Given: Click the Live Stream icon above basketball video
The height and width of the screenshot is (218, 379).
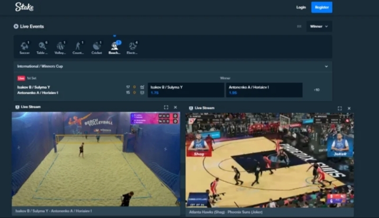Looking at the screenshot, I should point(191,108).
